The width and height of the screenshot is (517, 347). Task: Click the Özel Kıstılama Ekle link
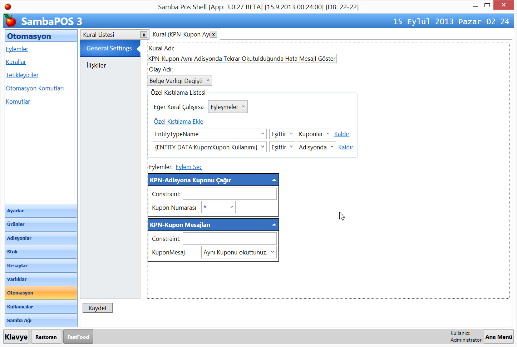click(x=178, y=122)
